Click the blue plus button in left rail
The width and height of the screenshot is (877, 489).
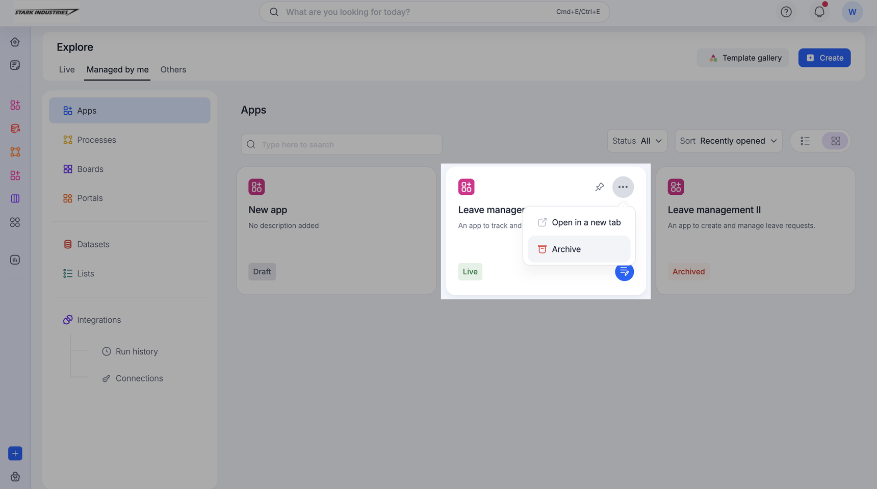click(x=15, y=453)
